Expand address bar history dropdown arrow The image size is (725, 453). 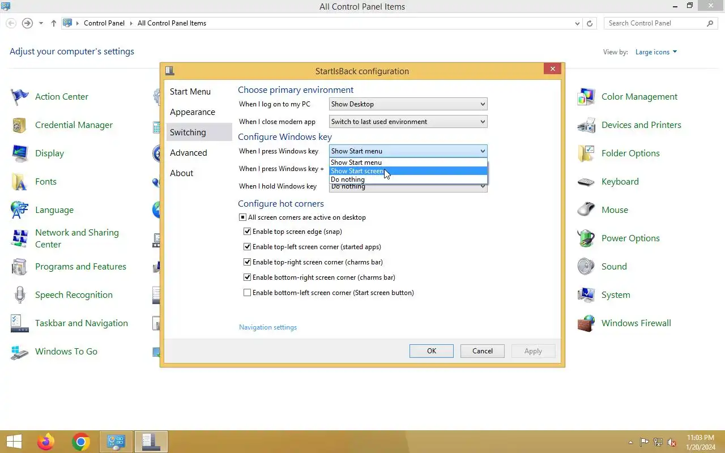point(577,23)
